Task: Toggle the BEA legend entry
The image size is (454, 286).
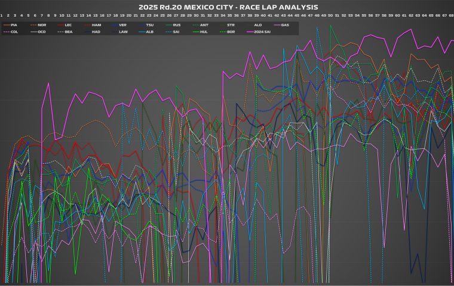Action: (x=68, y=31)
